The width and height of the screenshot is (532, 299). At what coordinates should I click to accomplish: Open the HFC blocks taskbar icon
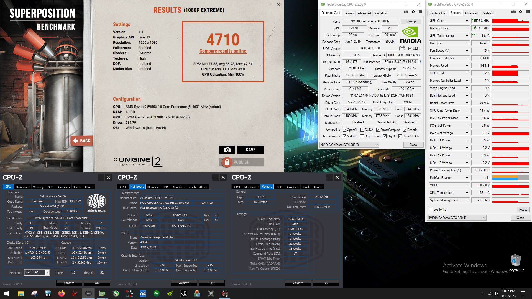(197, 293)
